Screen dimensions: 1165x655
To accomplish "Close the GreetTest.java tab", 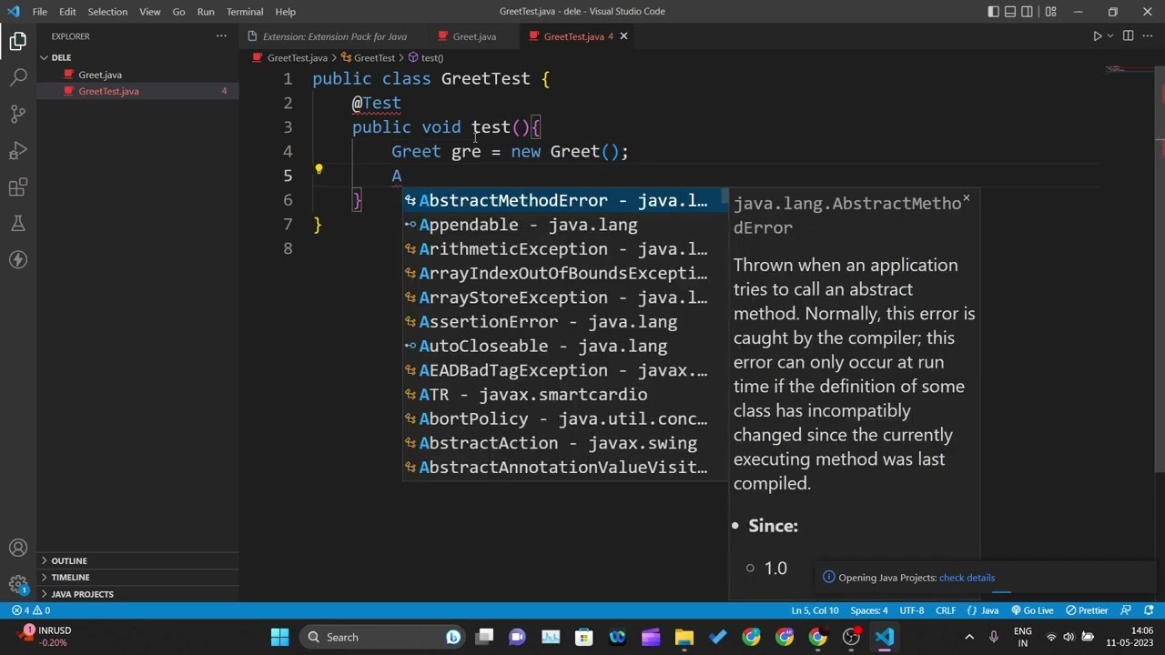I will click(x=623, y=36).
